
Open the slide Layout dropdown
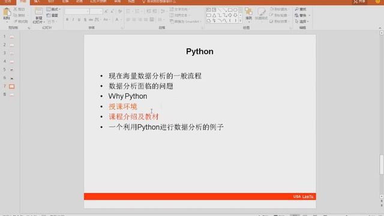click(x=53, y=9)
